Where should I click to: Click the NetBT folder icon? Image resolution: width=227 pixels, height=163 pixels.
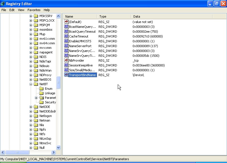click(36, 84)
